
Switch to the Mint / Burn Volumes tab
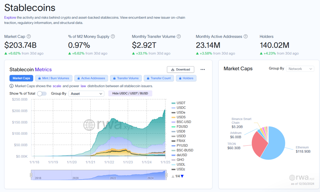click(54, 78)
